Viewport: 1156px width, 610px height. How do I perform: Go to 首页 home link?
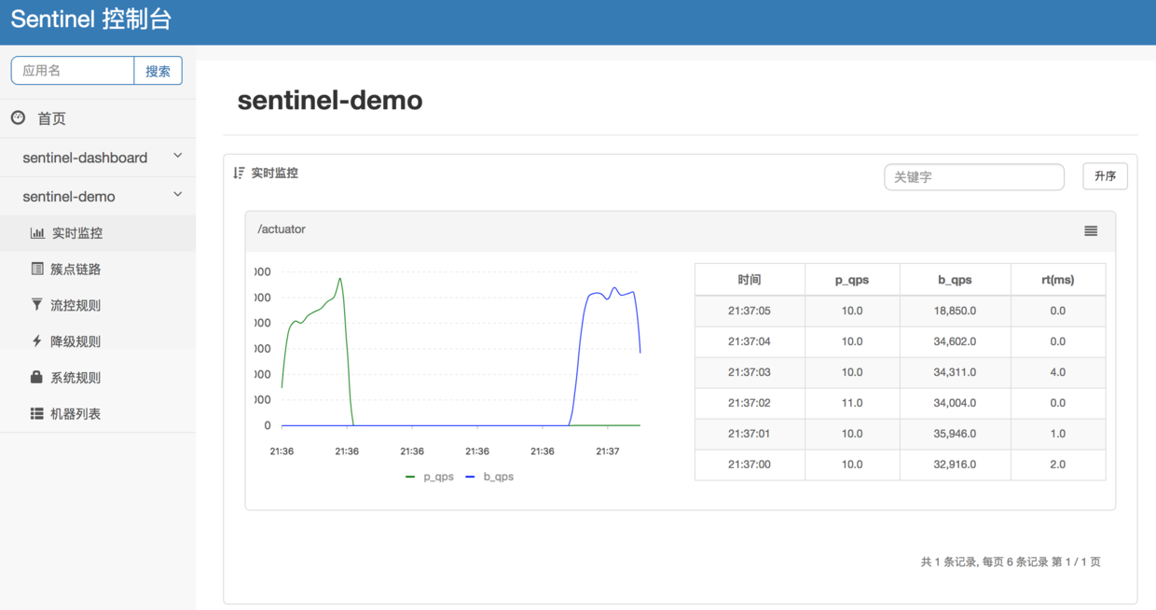[x=98, y=118]
